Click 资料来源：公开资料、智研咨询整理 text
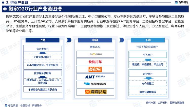 (165, 102)
